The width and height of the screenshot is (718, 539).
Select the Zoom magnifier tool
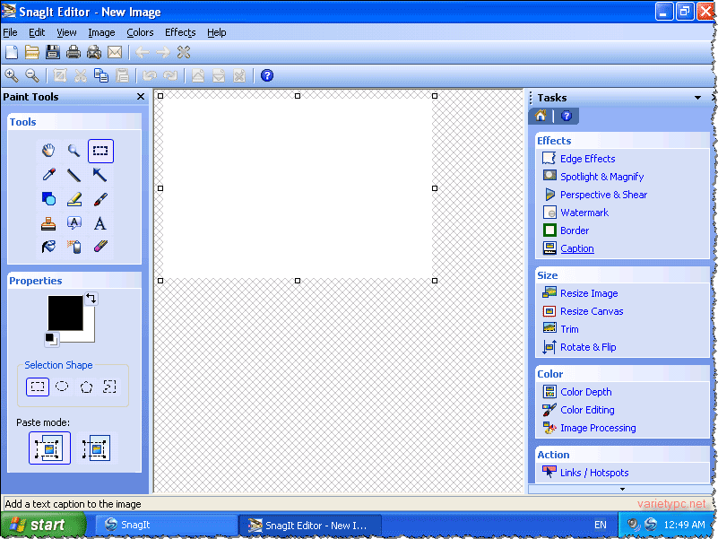(74, 151)
